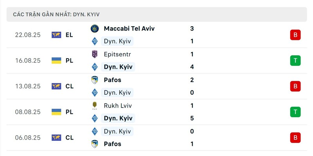Click the Rukh Lviv team crest
Screen dimensions: 313x156
pos(95,106)
